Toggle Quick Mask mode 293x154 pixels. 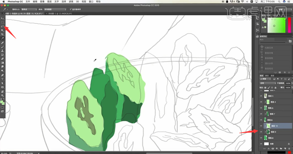pos(2,108)
